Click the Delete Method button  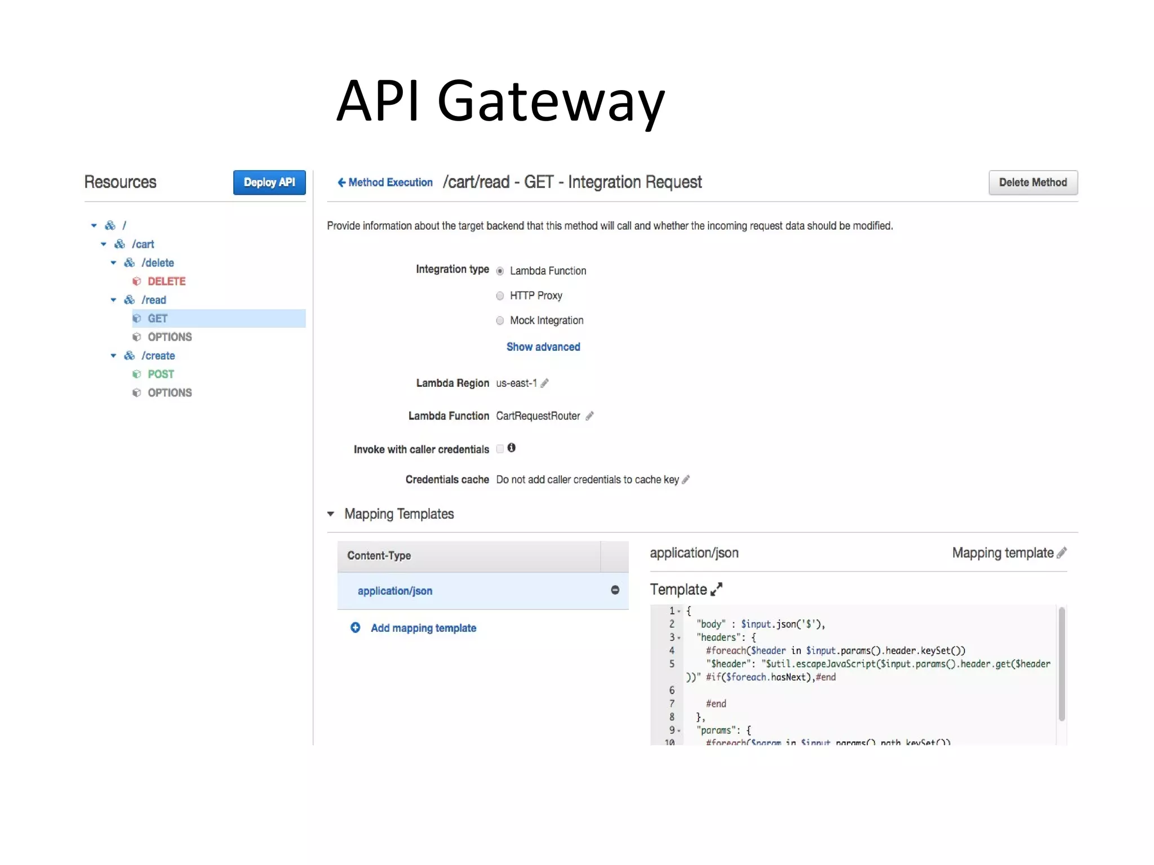coord(1033,182)
